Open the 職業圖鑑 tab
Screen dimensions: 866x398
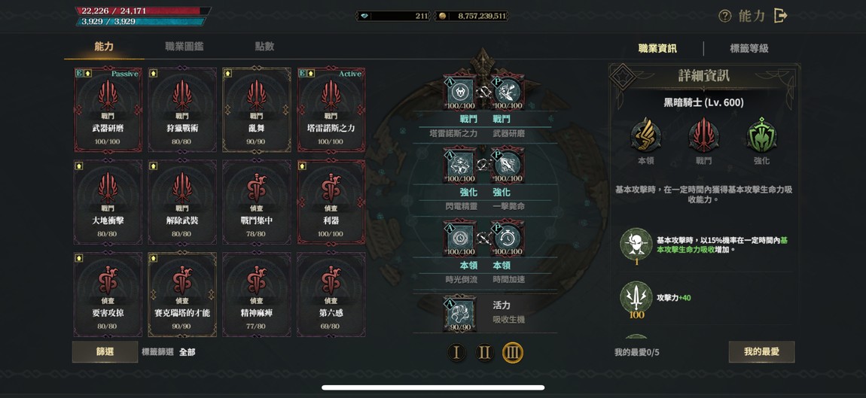[184, 47]
